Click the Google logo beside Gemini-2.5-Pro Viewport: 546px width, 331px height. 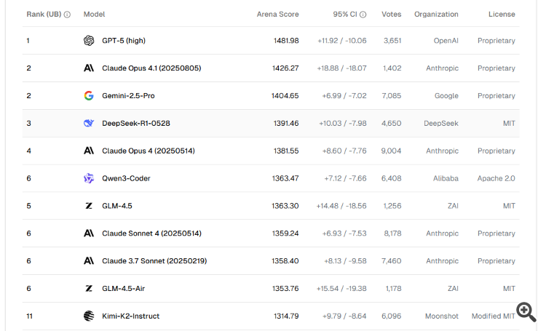[x=89, y=95]
